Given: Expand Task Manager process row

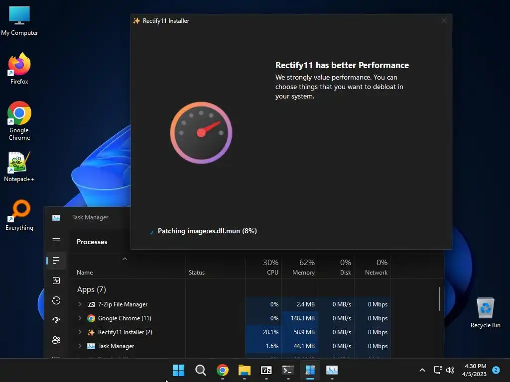Looking at the screenshot, I should tap(80, 346).
